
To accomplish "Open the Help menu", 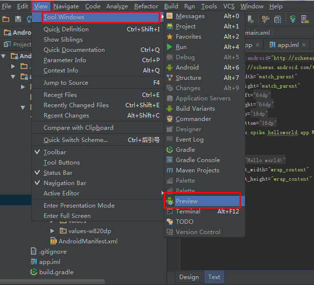I will (276, 6).
